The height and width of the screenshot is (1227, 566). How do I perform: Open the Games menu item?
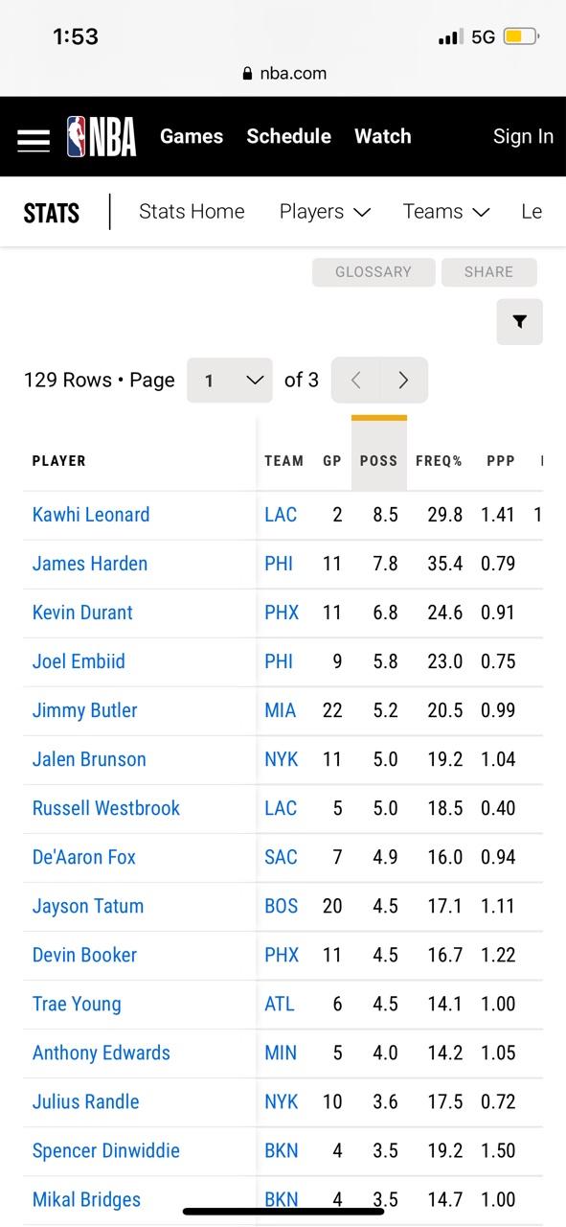(x=192, y=137)
